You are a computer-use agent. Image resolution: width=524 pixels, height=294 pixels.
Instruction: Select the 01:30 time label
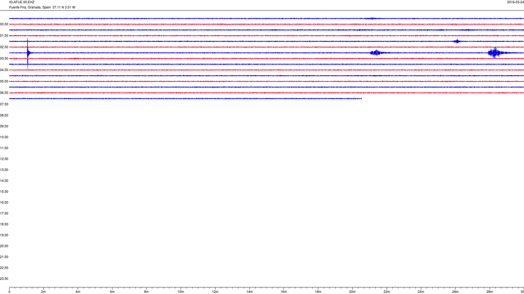coord(4,36)
